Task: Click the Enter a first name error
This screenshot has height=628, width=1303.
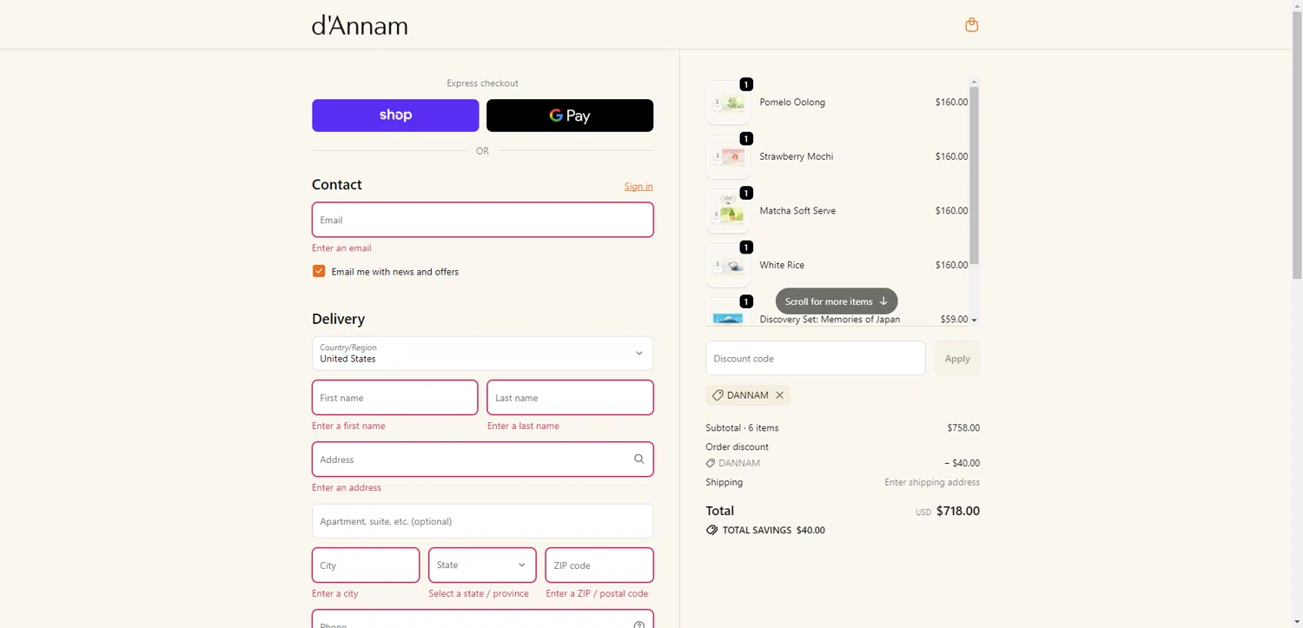Action: pos(348,426)
